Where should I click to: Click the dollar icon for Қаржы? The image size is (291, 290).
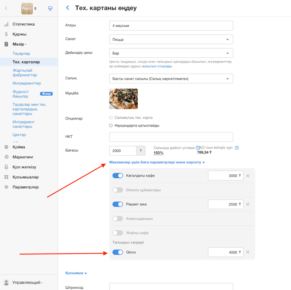7,34
